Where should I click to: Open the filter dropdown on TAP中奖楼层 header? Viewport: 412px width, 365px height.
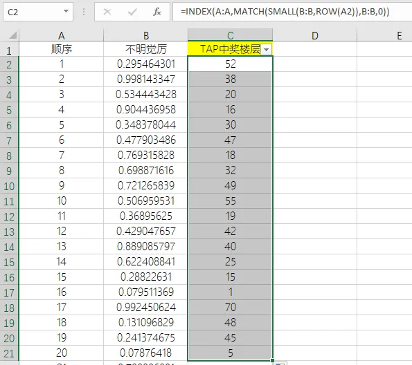[266, 49]
